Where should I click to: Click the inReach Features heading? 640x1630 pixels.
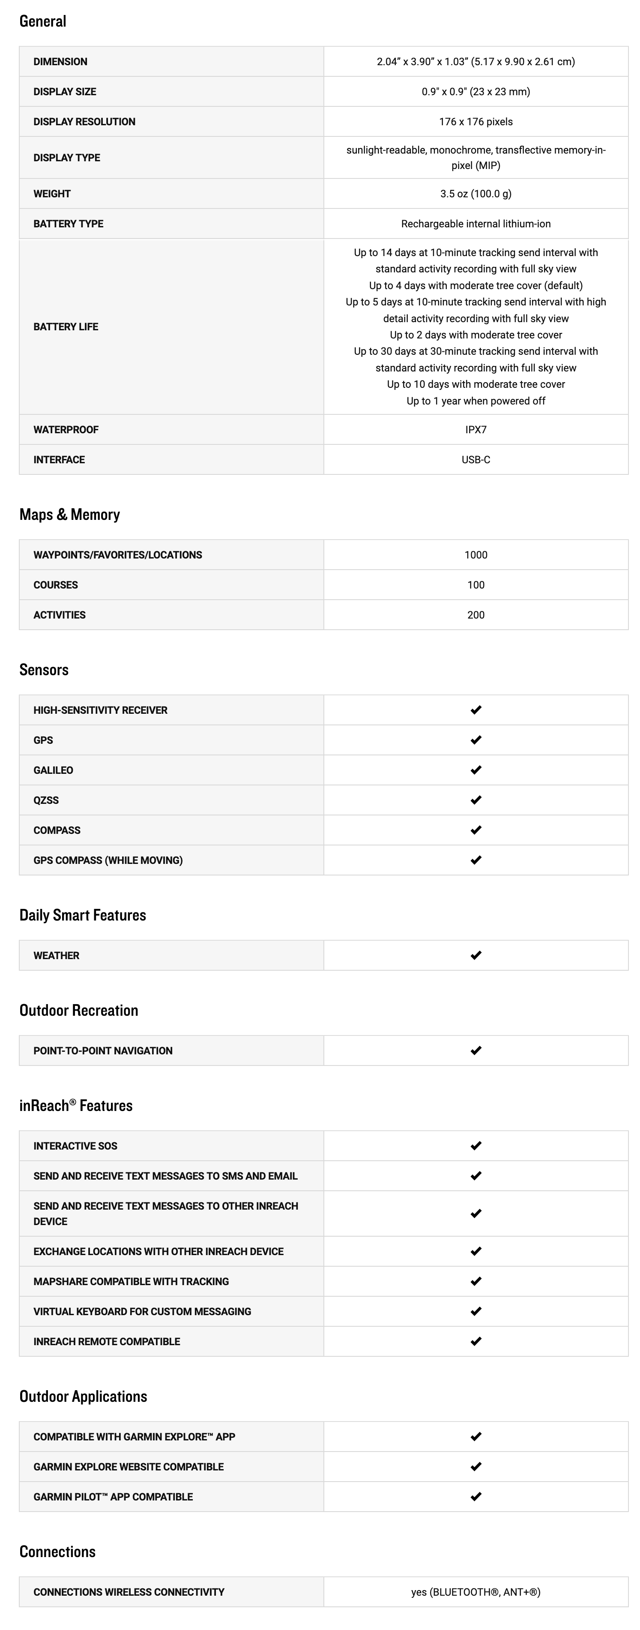(76, 1105)
